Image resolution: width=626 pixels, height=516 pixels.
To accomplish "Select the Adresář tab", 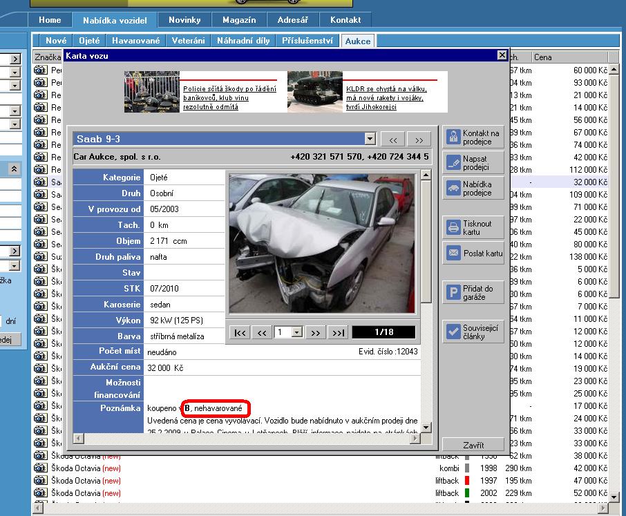I will [x=293, y=20].
